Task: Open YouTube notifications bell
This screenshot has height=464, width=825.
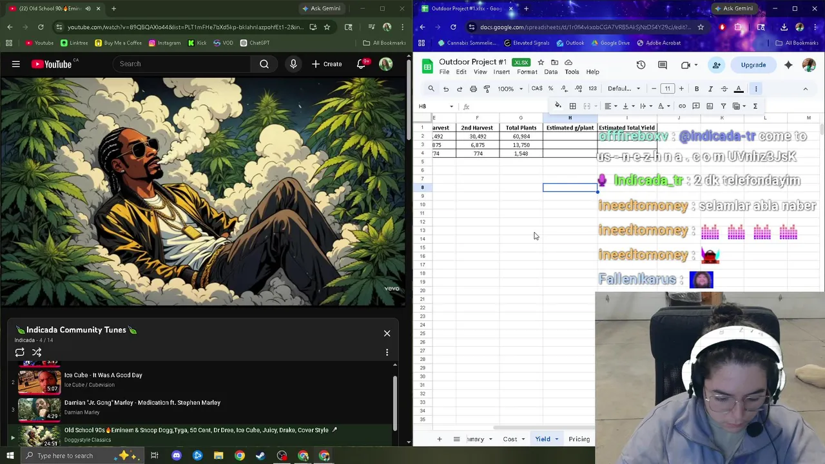Action: 362,64
